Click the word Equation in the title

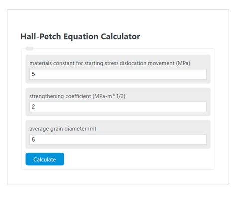point(81,37)
